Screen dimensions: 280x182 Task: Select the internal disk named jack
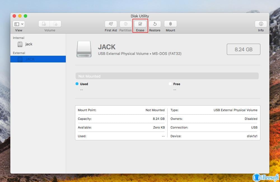pyautogui.click(x=29, y=44)
